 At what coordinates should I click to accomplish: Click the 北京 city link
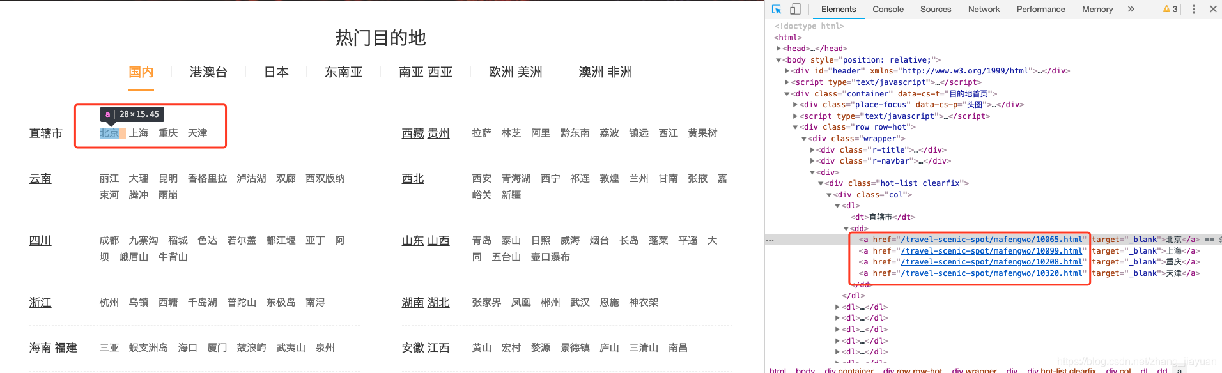pos(109,133)
